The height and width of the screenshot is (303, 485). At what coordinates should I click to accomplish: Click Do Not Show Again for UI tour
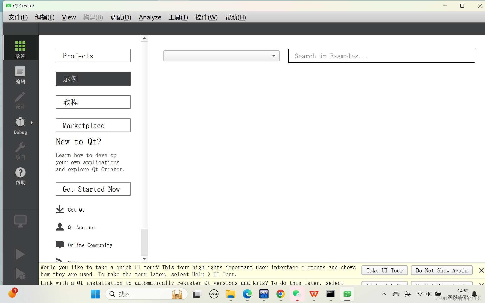click(442, 270)
